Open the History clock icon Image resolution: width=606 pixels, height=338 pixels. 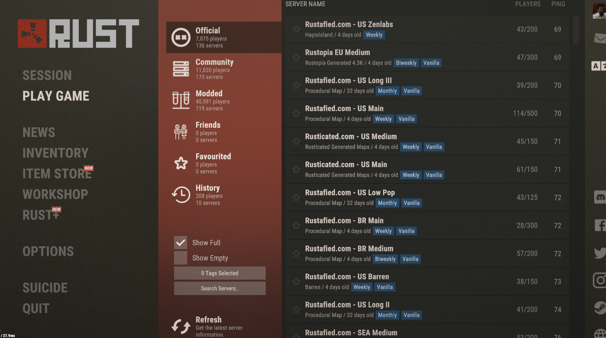[x=181, y=195]
